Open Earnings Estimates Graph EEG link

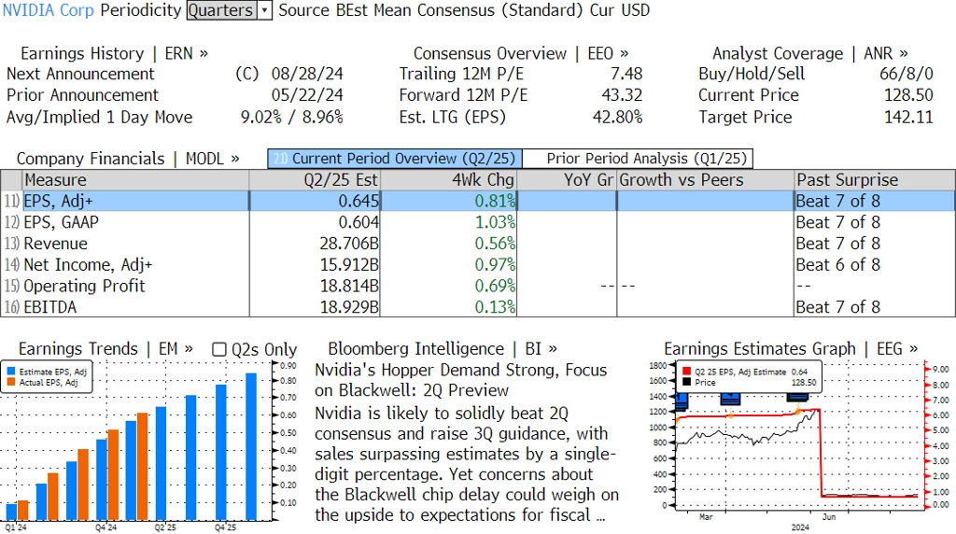coord(790,348)
